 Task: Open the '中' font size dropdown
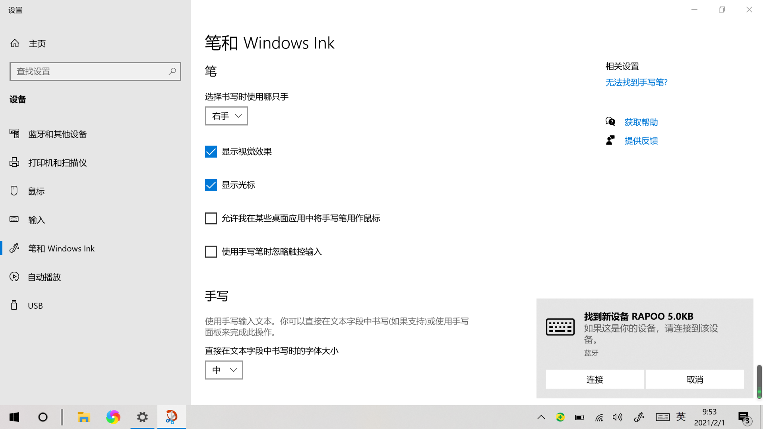(x=224, y=370)
